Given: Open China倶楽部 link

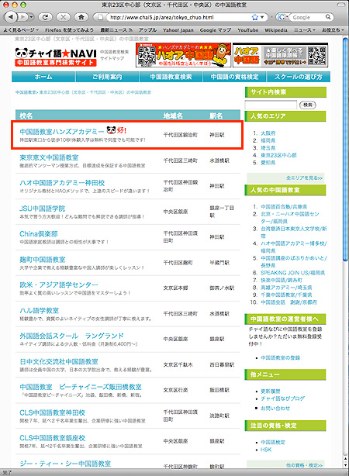Looking at the screenshot, I should [x=39, y=234].
